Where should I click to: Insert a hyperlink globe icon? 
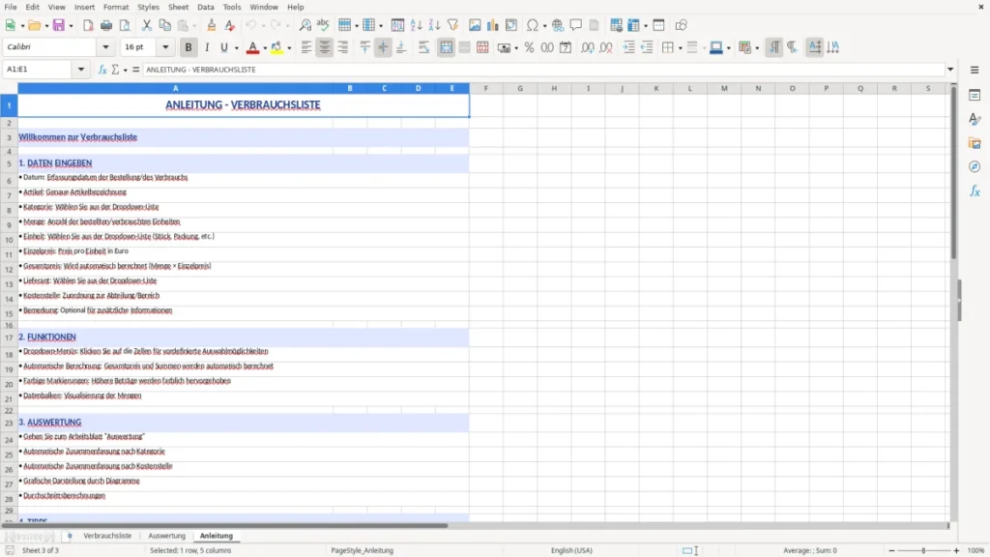558,25
